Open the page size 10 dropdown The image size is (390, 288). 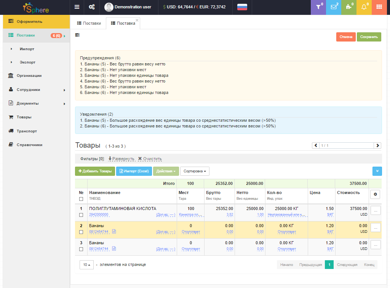86,265
